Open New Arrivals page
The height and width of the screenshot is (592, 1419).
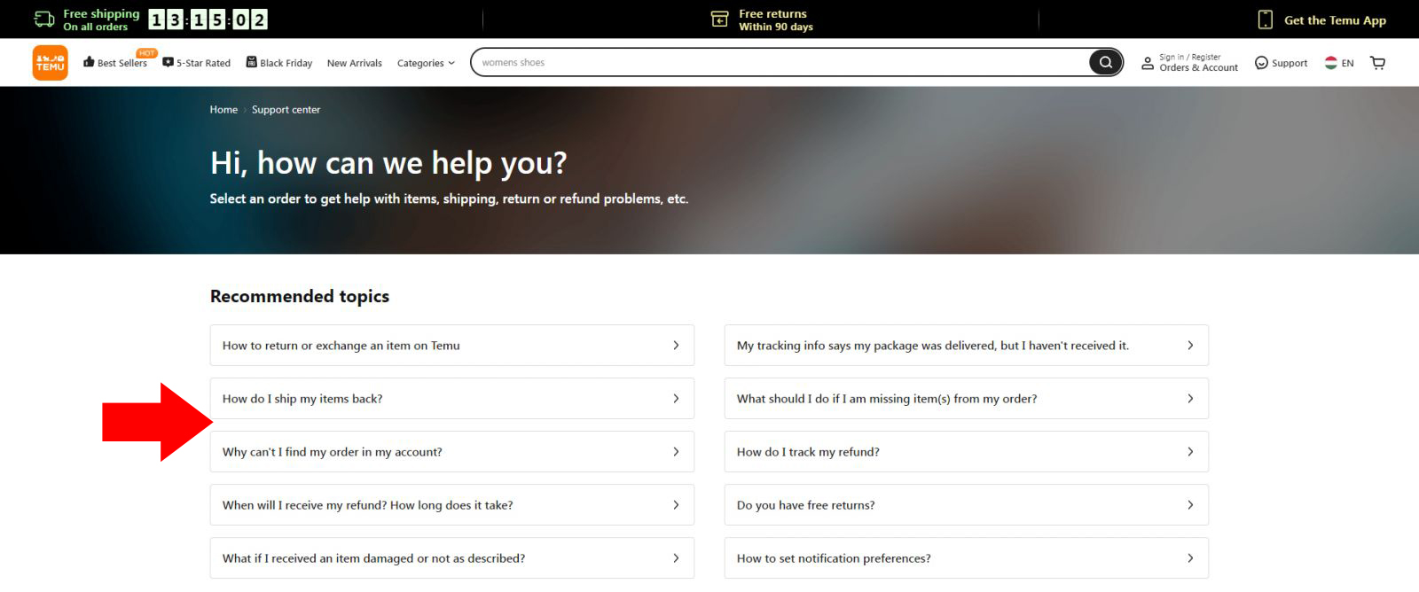[355, 63]
